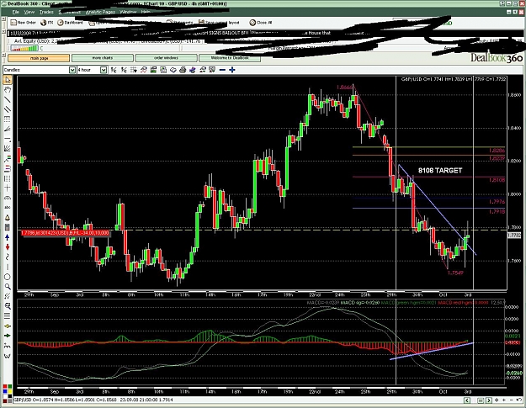
Task: Switch to the main page tab
Action: pyautogui.click(x=39, y=58)
